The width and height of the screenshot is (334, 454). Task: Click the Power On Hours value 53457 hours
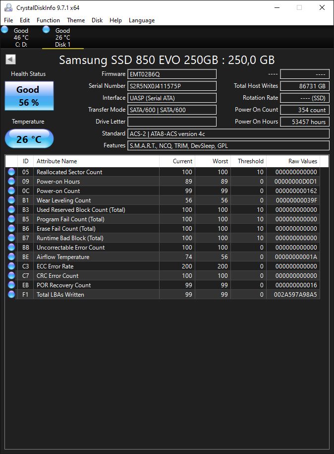pyautogui.click(x=305, y=122)
